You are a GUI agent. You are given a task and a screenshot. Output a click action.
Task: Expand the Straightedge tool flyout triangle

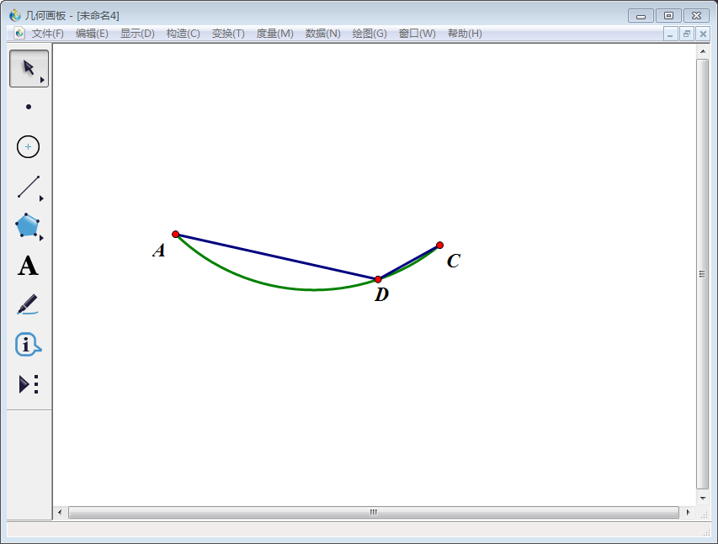pos(41,198)
